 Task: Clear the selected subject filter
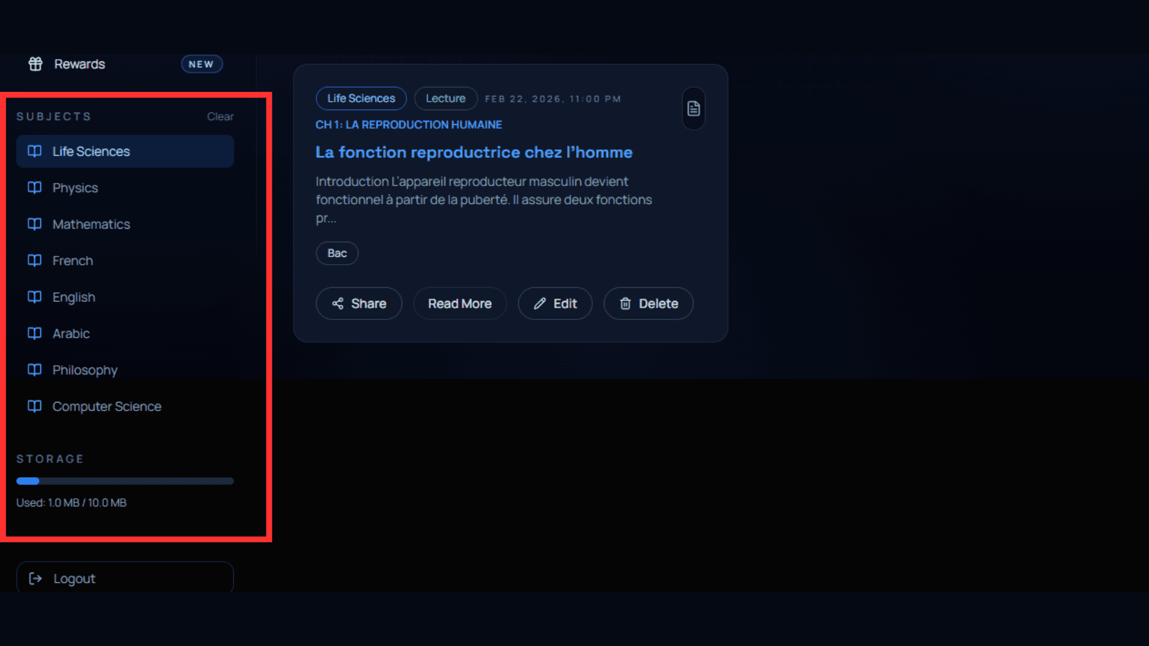pyautogui.click(x=220, y=117)
